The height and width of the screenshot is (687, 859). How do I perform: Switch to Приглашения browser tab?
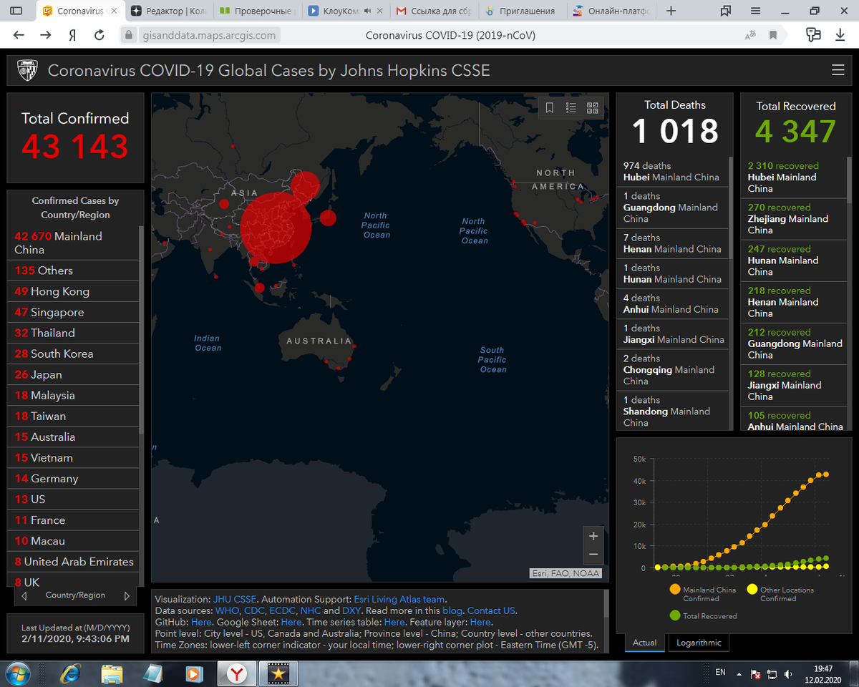[522, 11]
